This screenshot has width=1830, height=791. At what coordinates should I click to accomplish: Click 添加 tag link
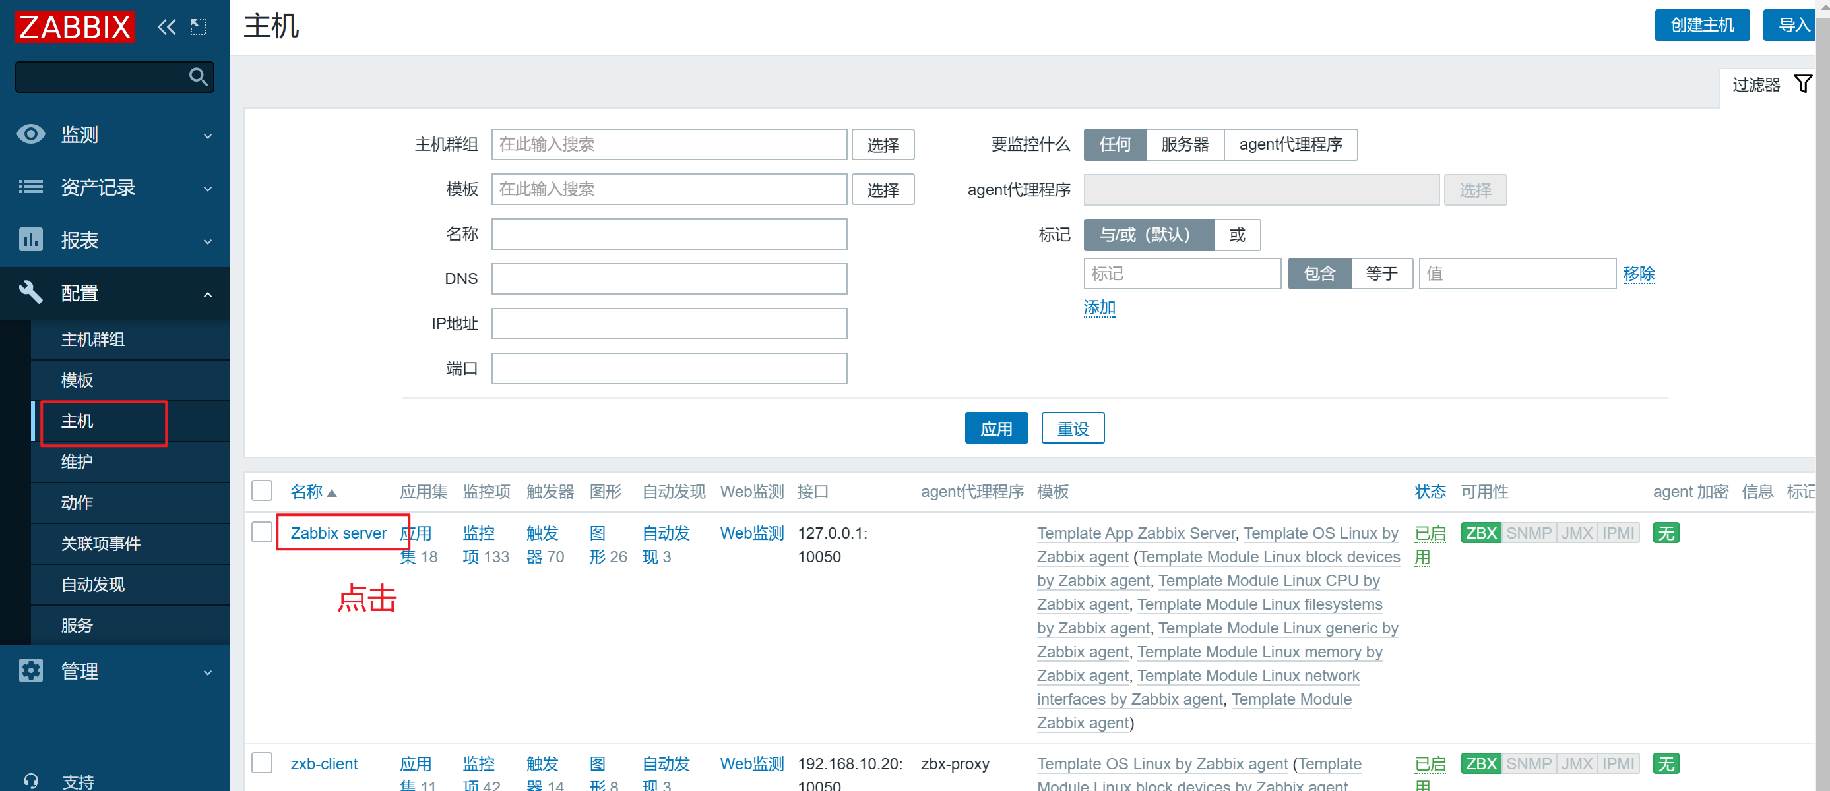[1099, 307]
